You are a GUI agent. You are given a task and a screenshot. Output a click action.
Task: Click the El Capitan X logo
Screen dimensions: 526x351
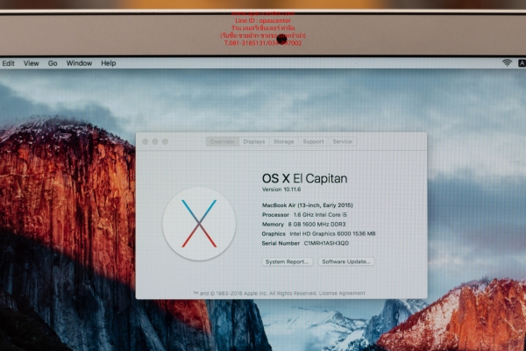coord(199,224)
